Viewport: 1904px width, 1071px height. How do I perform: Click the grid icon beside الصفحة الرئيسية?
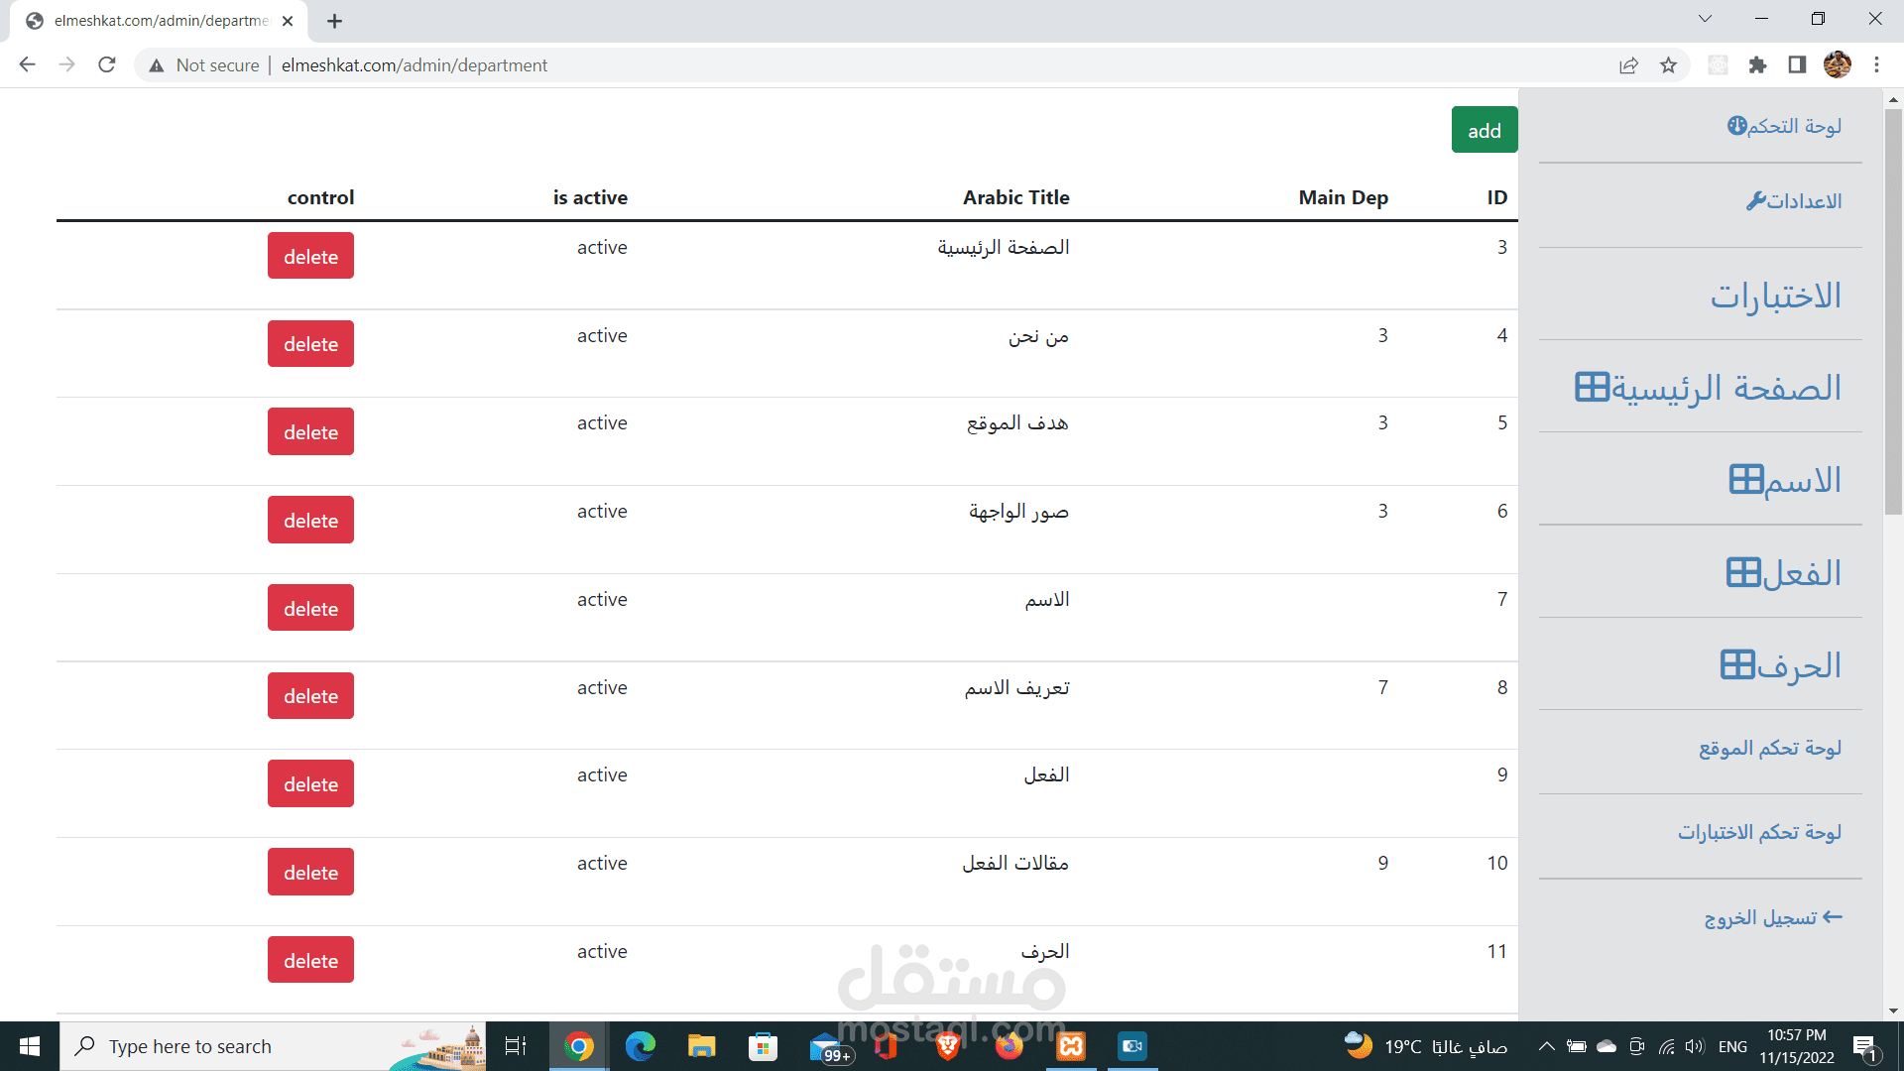[1592, 387]
